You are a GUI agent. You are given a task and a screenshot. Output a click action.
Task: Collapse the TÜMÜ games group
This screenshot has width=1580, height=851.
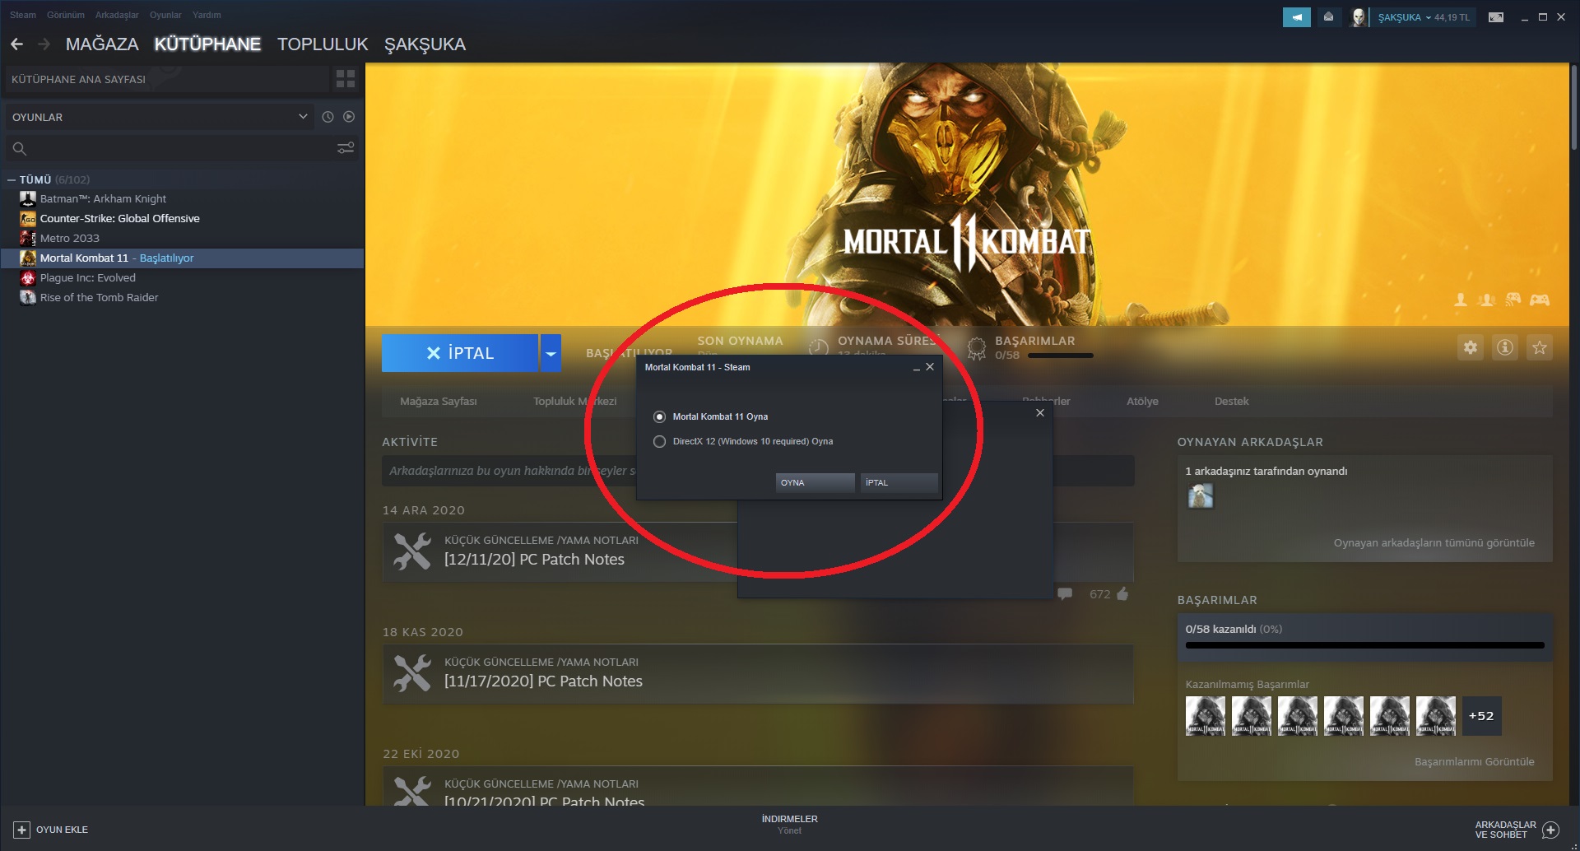[12, 179]
